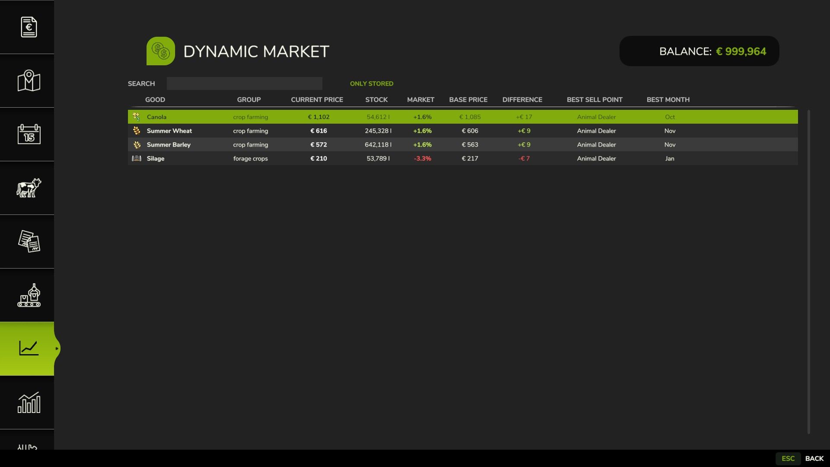Toggle the Only Stored filter
The width and height of the screenshot is (830, 467).
(371, 83)
